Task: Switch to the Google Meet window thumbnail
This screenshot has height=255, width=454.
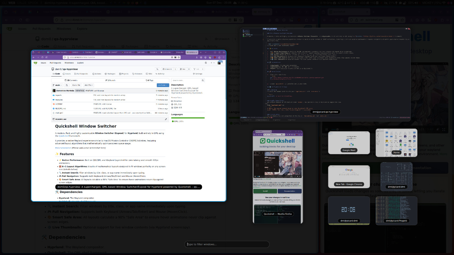Action: 349,143
